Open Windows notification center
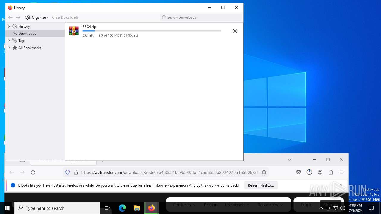 coord(371,208)
